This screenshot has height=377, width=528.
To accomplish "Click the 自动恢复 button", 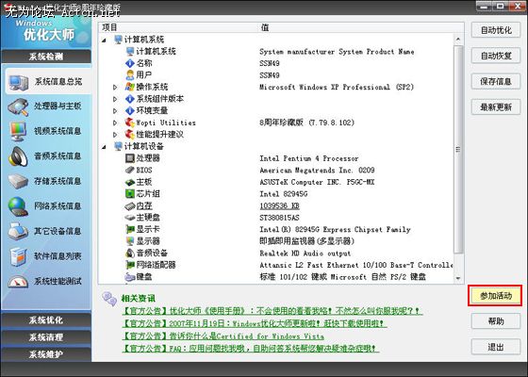I will (496, 56).
